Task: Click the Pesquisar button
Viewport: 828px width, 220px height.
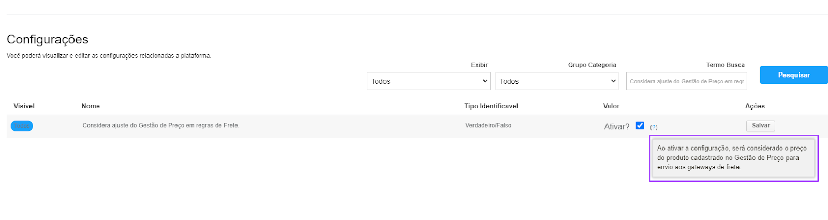Action: (x=794, y=75)
